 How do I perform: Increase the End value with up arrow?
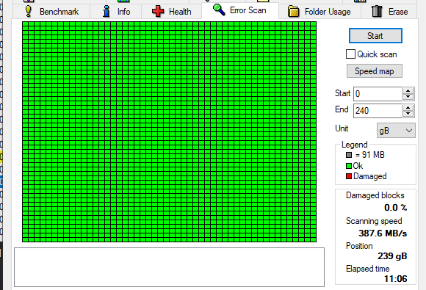tap(408, 108)
